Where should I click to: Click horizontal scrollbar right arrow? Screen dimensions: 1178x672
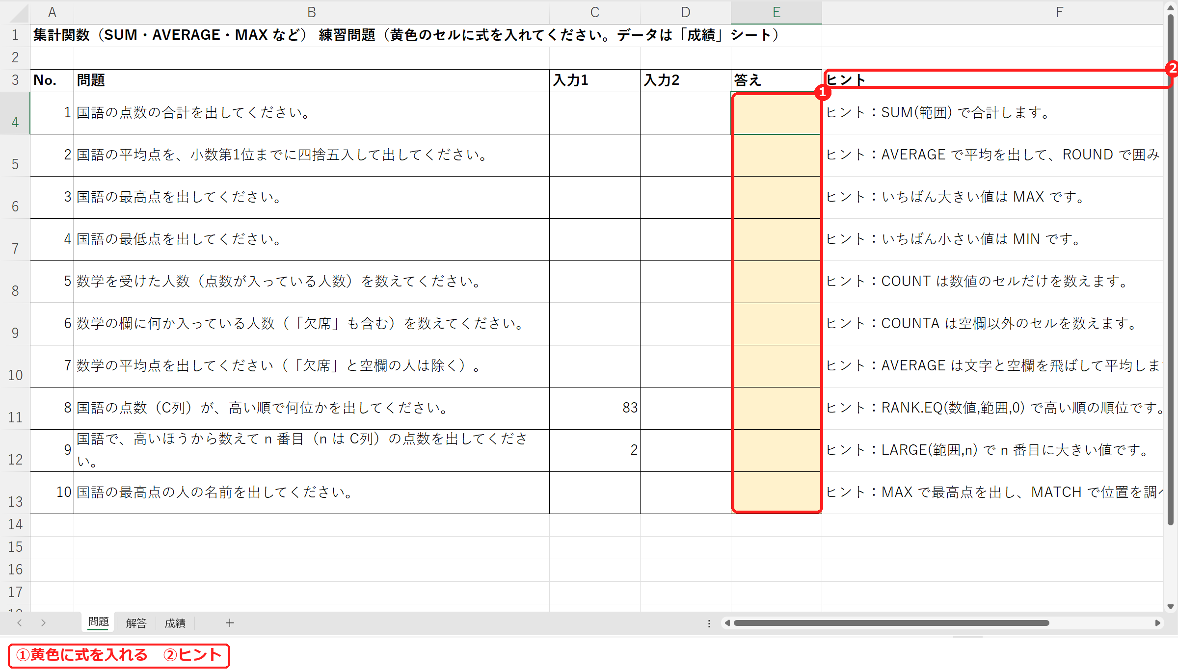pos(1157,623)
